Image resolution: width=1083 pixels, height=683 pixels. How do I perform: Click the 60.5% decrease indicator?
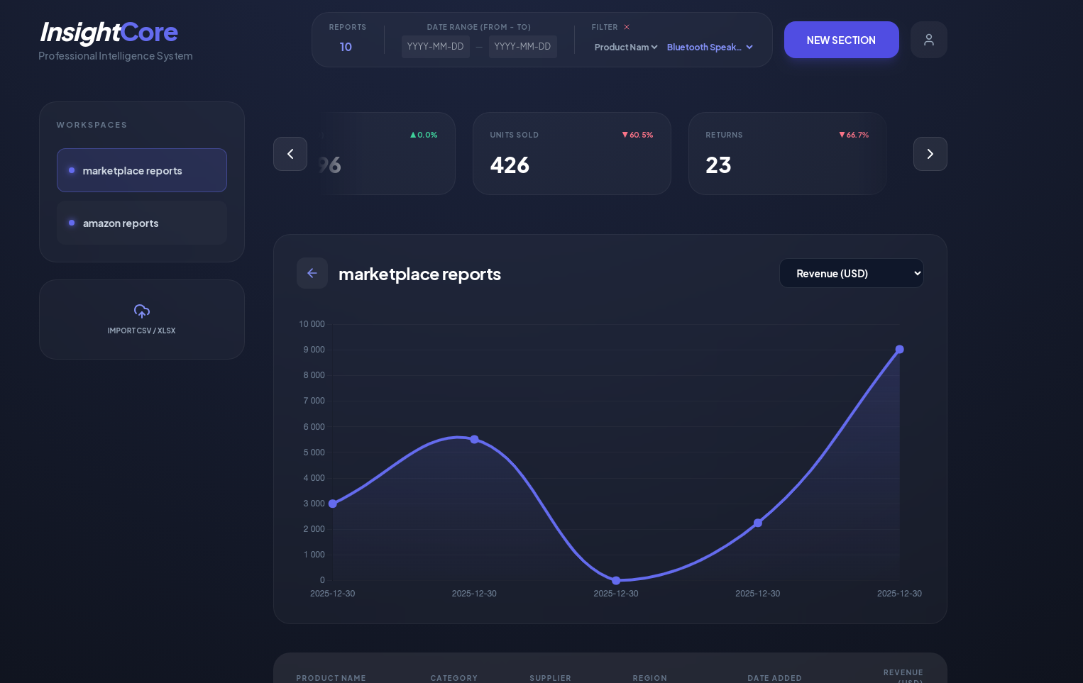[637, 135]
